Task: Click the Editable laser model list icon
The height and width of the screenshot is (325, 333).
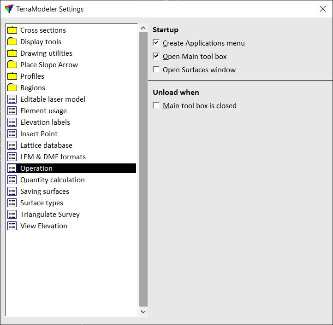Action: pyautogui.click(x=12, y=99)
